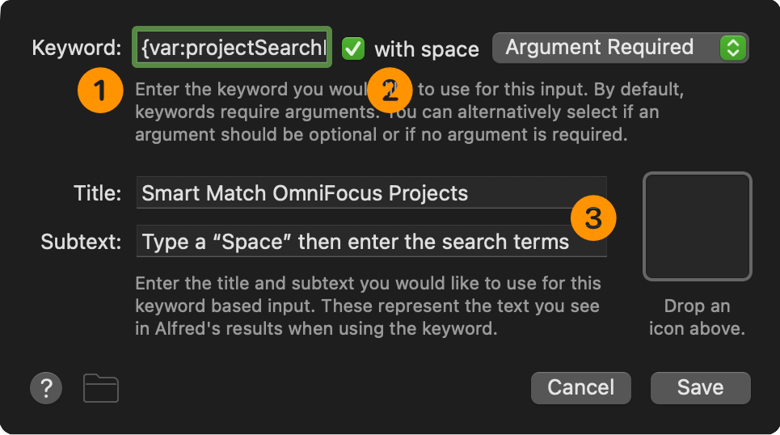Image resolution: width=780 pixels, height=435 pixels.
Task: Click the orange number 2 marker
Action: (390, 91)
